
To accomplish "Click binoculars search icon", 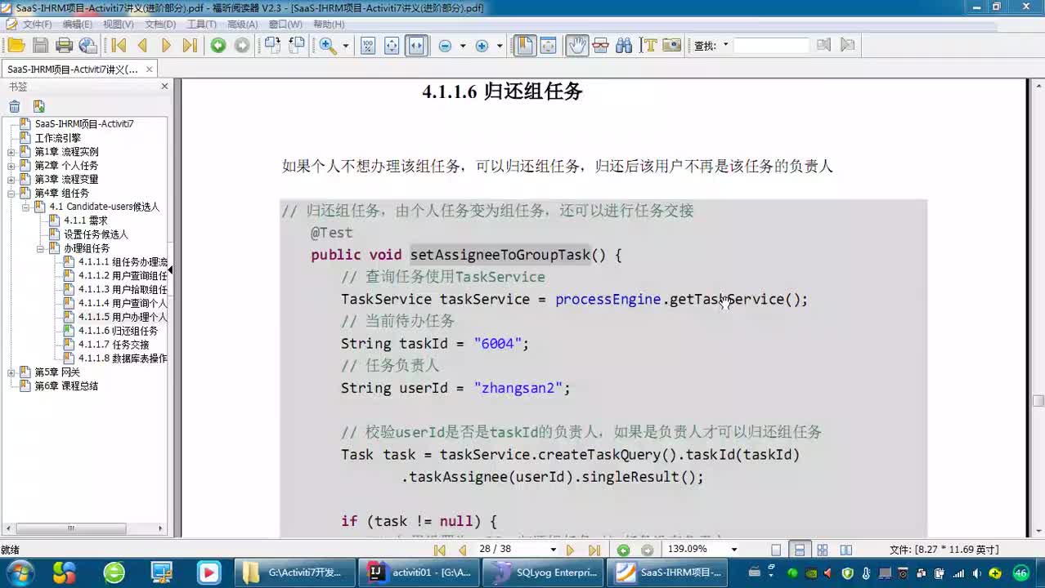I will [624, 46].
